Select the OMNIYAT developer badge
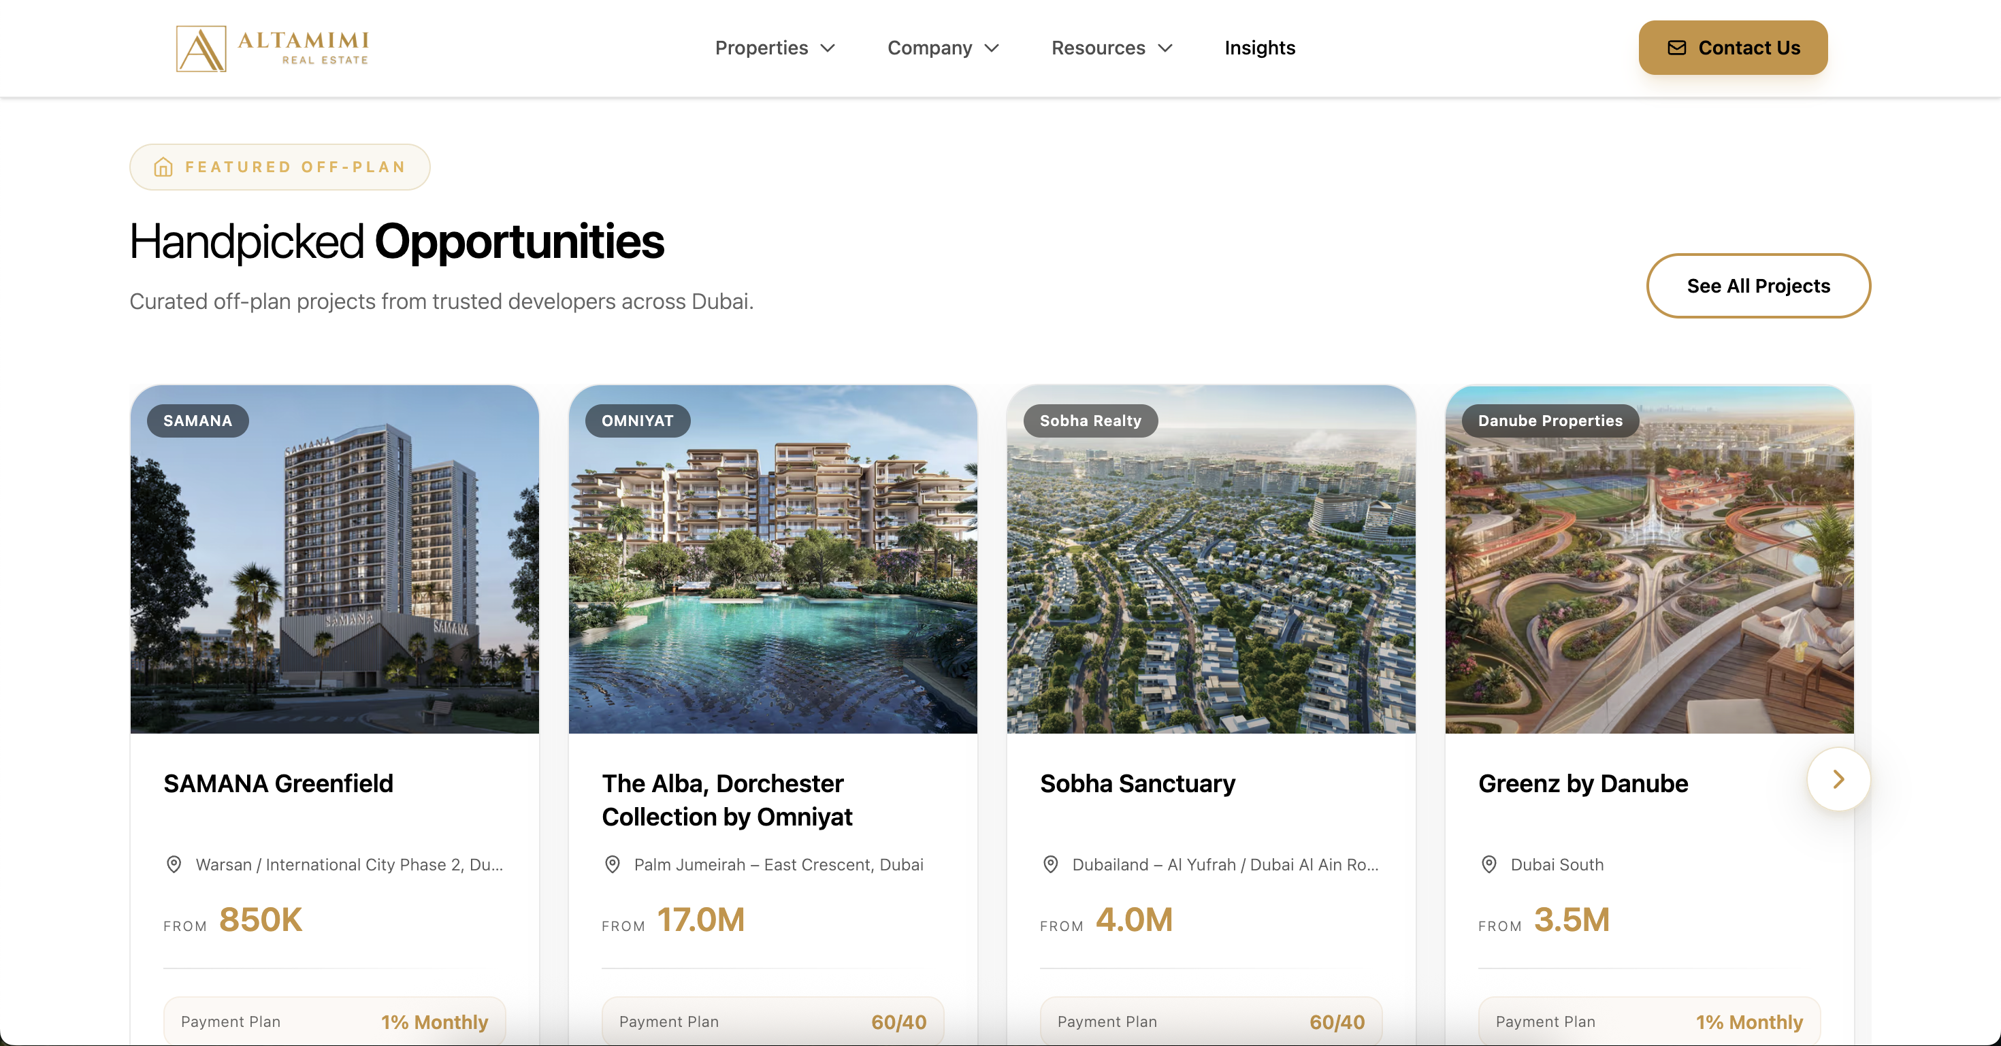 point(637,421)
